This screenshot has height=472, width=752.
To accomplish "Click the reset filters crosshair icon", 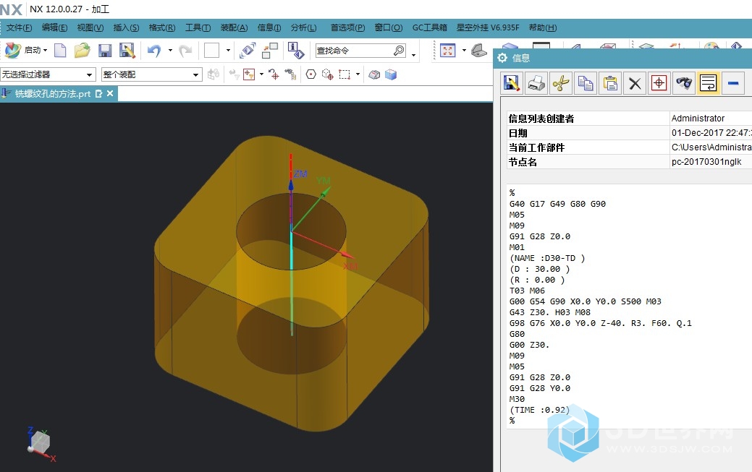I will pyautogui.click(x=274, y=74).
